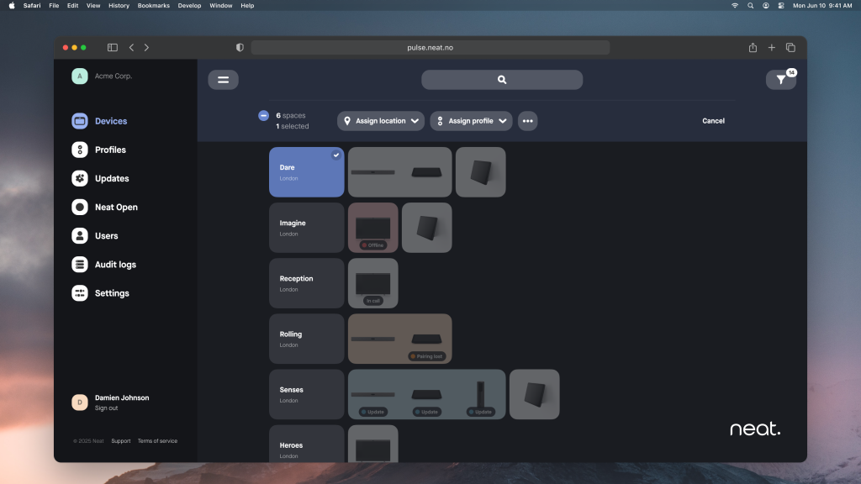
Task: Open the History menu
Action: pos(119,6)
